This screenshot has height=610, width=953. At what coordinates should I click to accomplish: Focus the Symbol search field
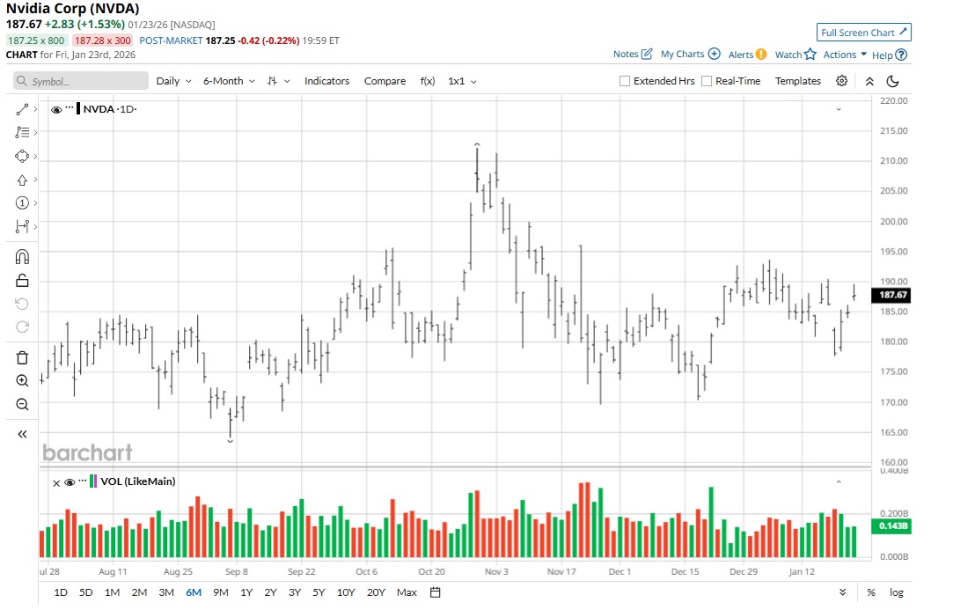pyautogui.click(x=81, y=81)
